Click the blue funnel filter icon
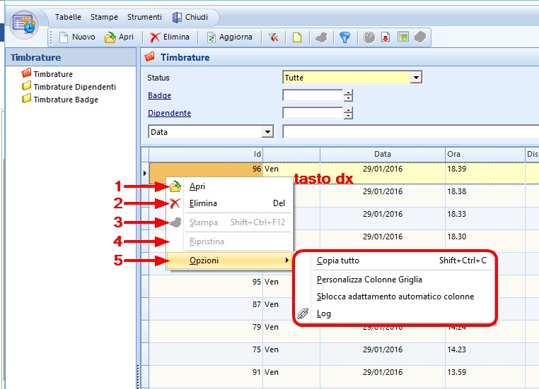 [344, 37]
